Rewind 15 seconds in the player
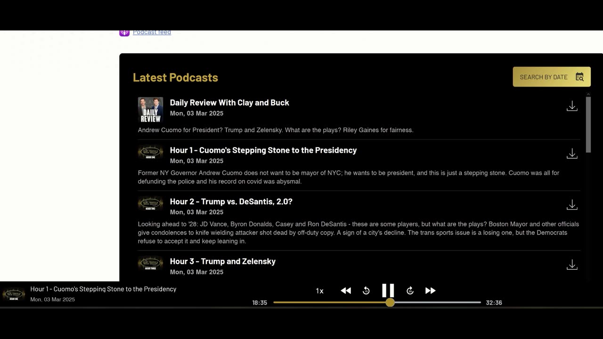The width and height of the screenshot is (603, 339). tap(366, 291)
